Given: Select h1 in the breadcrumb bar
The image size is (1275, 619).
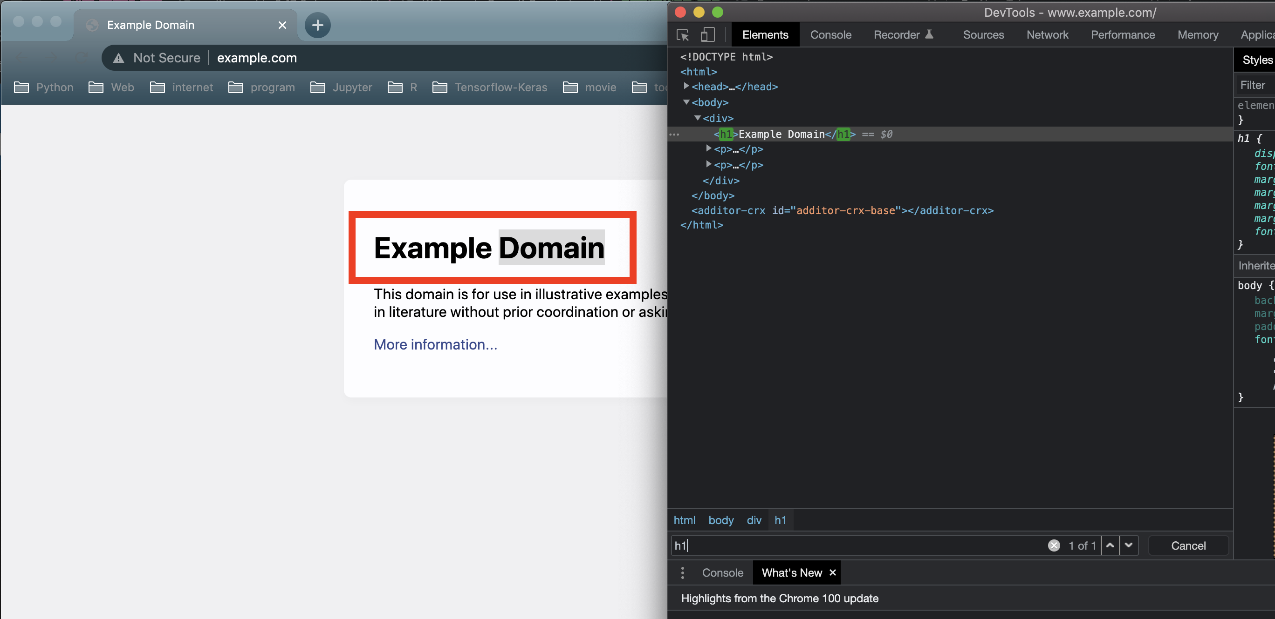Looking at the screenshot, I should pos(781,520).
